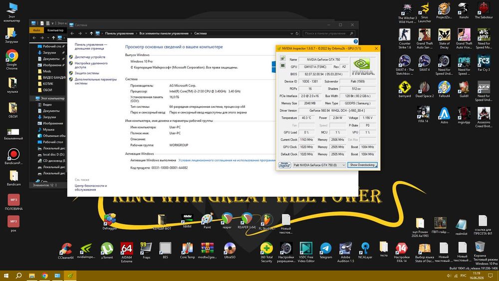Open Защита системы link

coord(86,73)
